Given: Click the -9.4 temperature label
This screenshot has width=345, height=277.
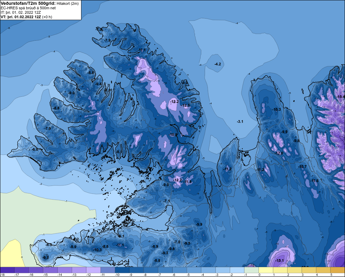Looking at the screenshot, I should pos(99,84).
